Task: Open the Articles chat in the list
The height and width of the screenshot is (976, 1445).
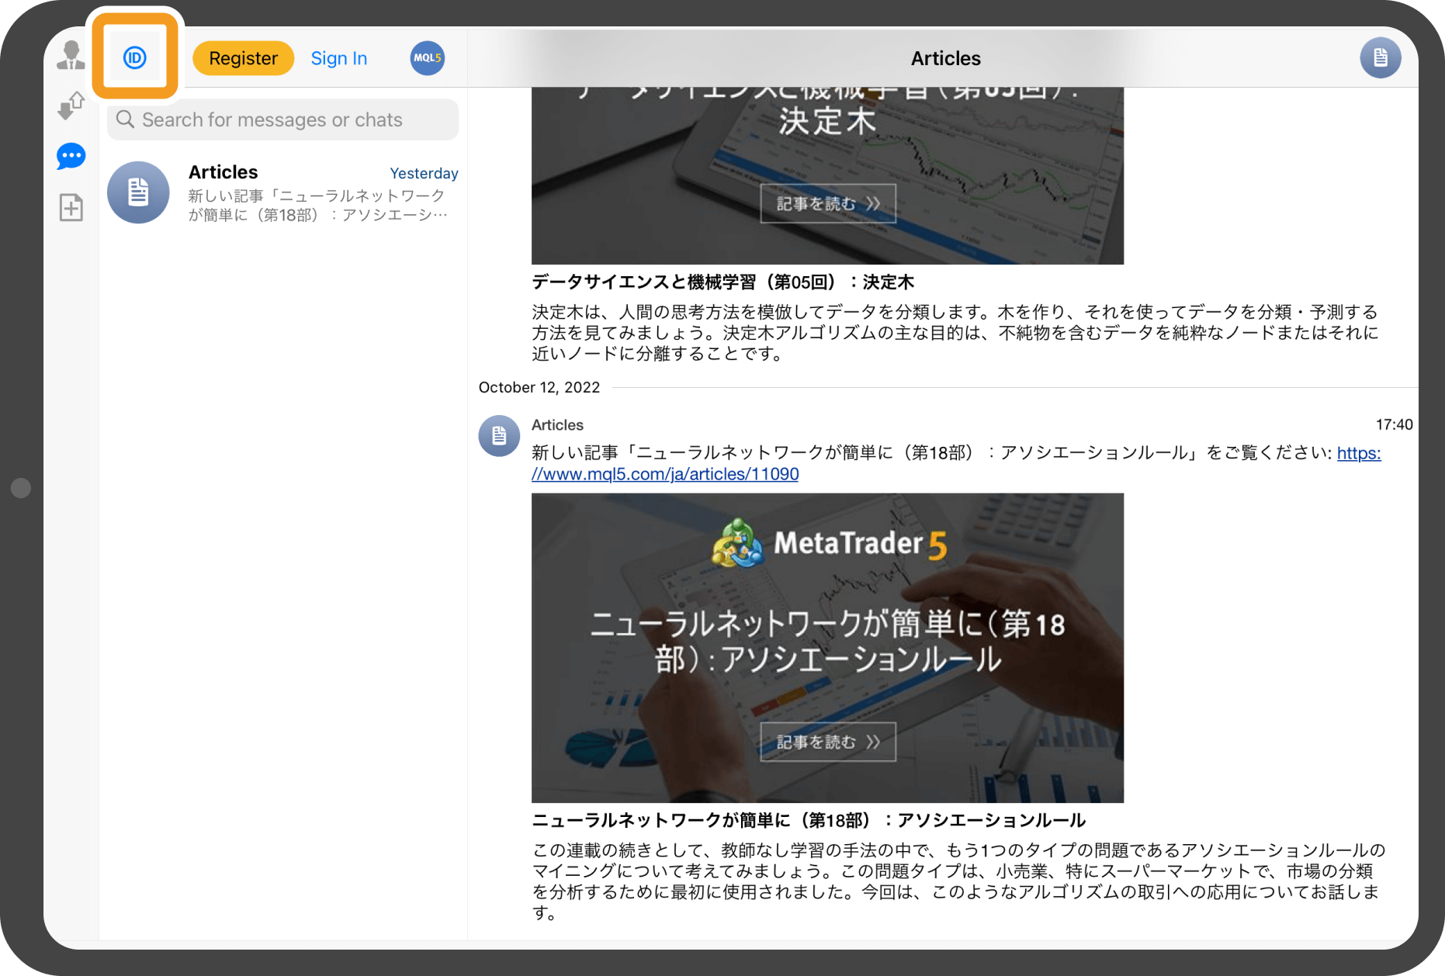Action: 283,192
